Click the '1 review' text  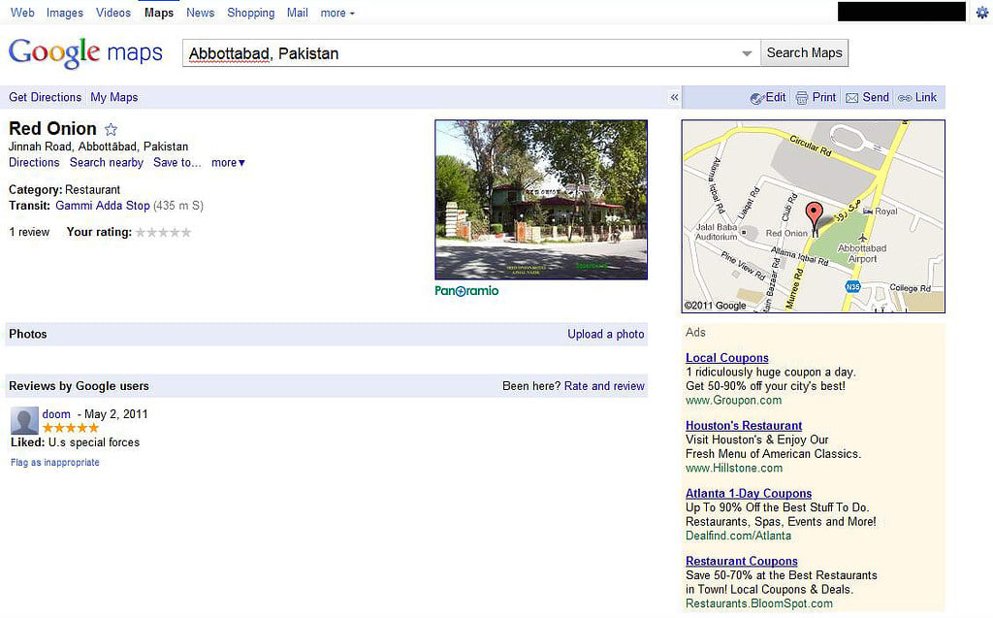point(29,232)
